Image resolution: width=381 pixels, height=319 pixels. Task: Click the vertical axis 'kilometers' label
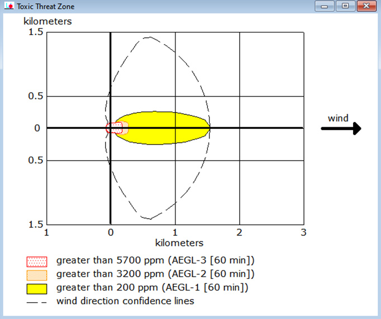(x=47, y=22)
